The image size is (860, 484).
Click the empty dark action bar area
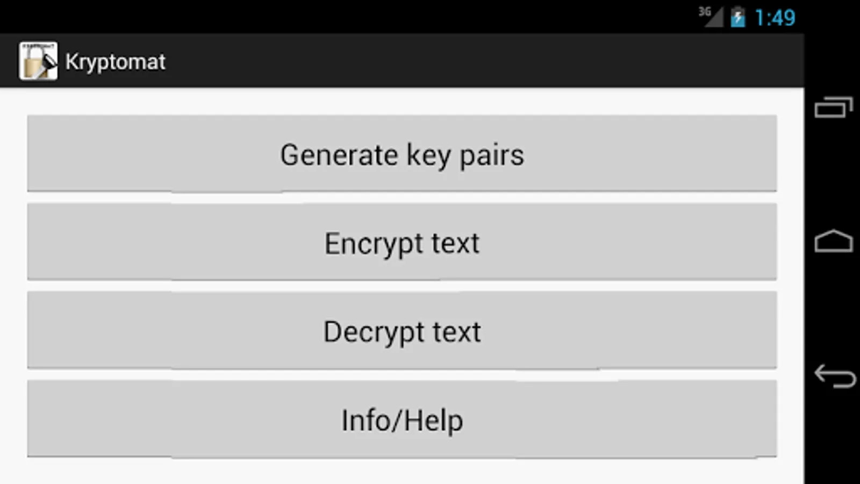pyautogui.click(x=484, y=61)
